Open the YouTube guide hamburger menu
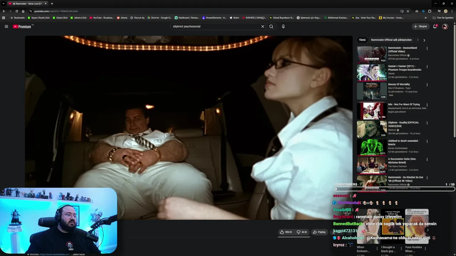The image size is (456, 256). pyautogui.click(x=6, y=26)
